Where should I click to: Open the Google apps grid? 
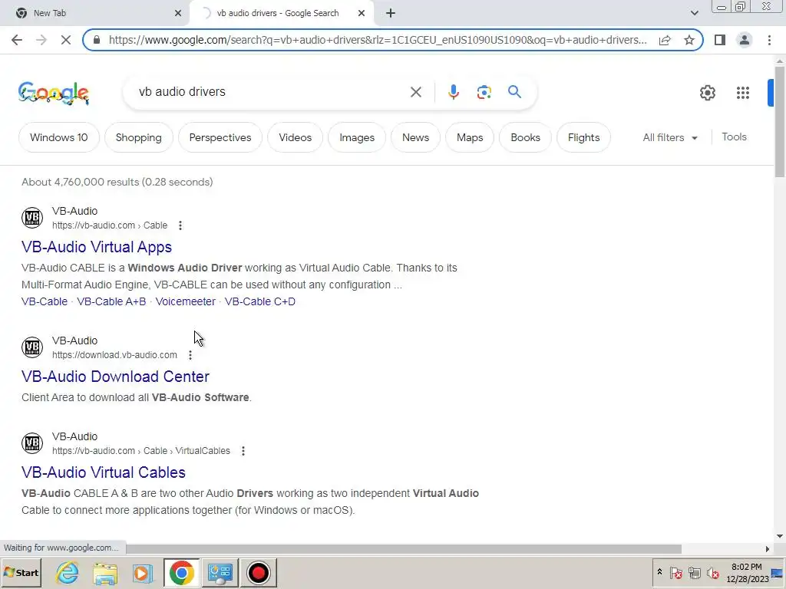click(x=743, y=93)
